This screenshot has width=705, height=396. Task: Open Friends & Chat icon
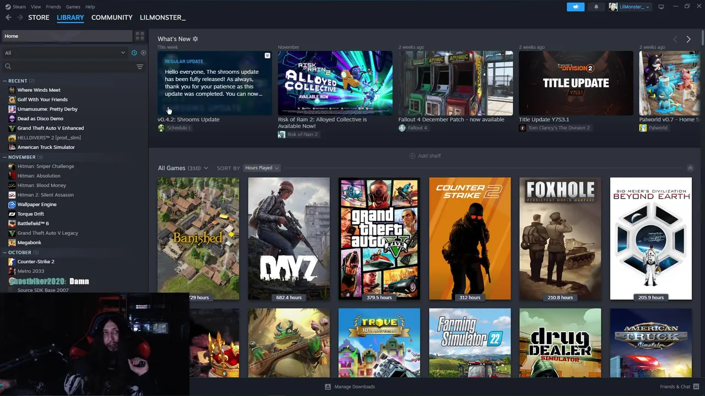pyautogui.click(x=697, y=387)
